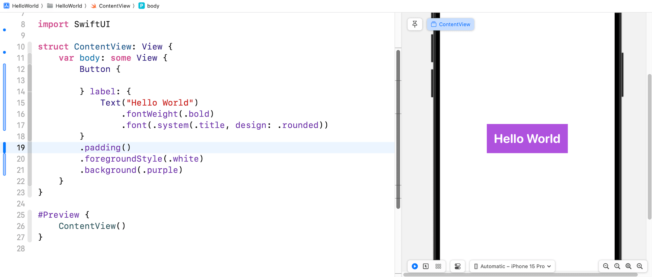The image size is (652, 277).
Task: Fold code ribbon at line 10 struct
Action: point(30,47)
